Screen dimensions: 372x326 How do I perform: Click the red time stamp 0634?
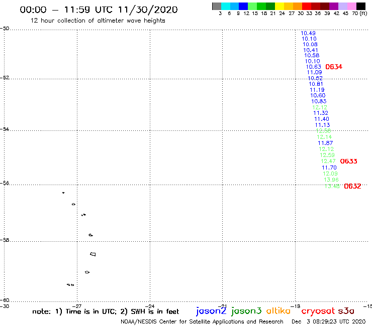(334, 67)
